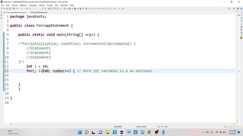Click the Save All toolbar icon
The image size is (243, 136).
10,9
